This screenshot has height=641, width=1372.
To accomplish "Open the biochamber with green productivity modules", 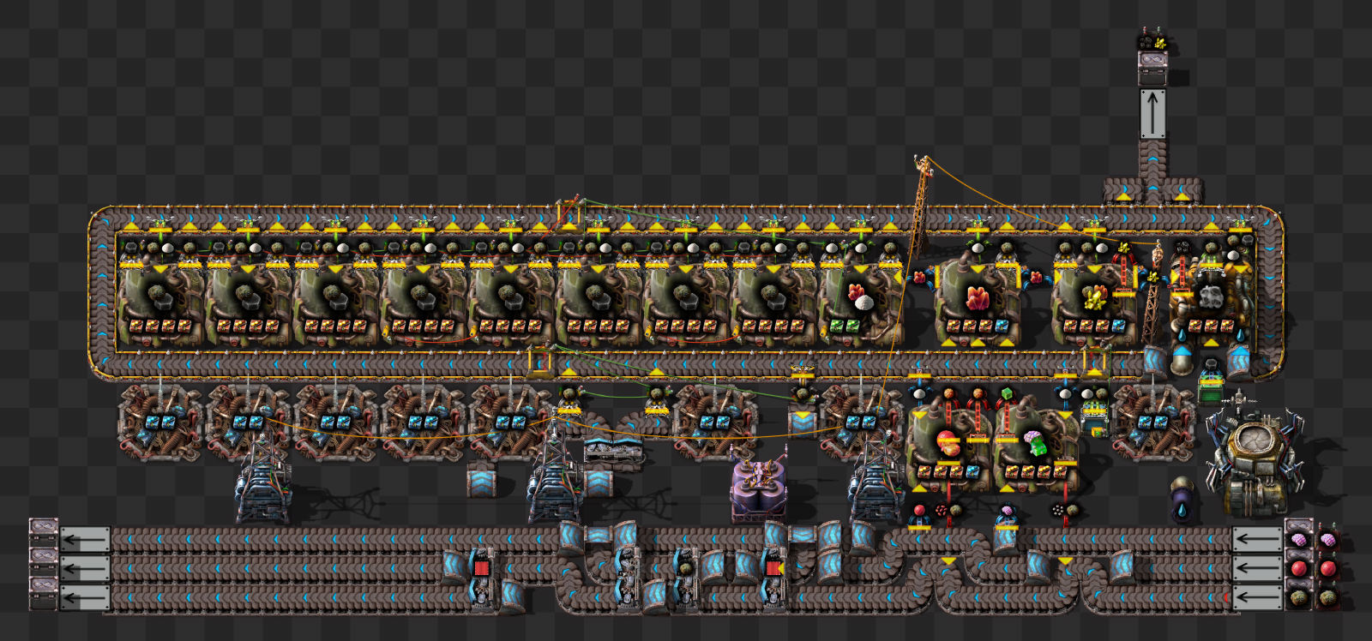I will click(860, 301).
